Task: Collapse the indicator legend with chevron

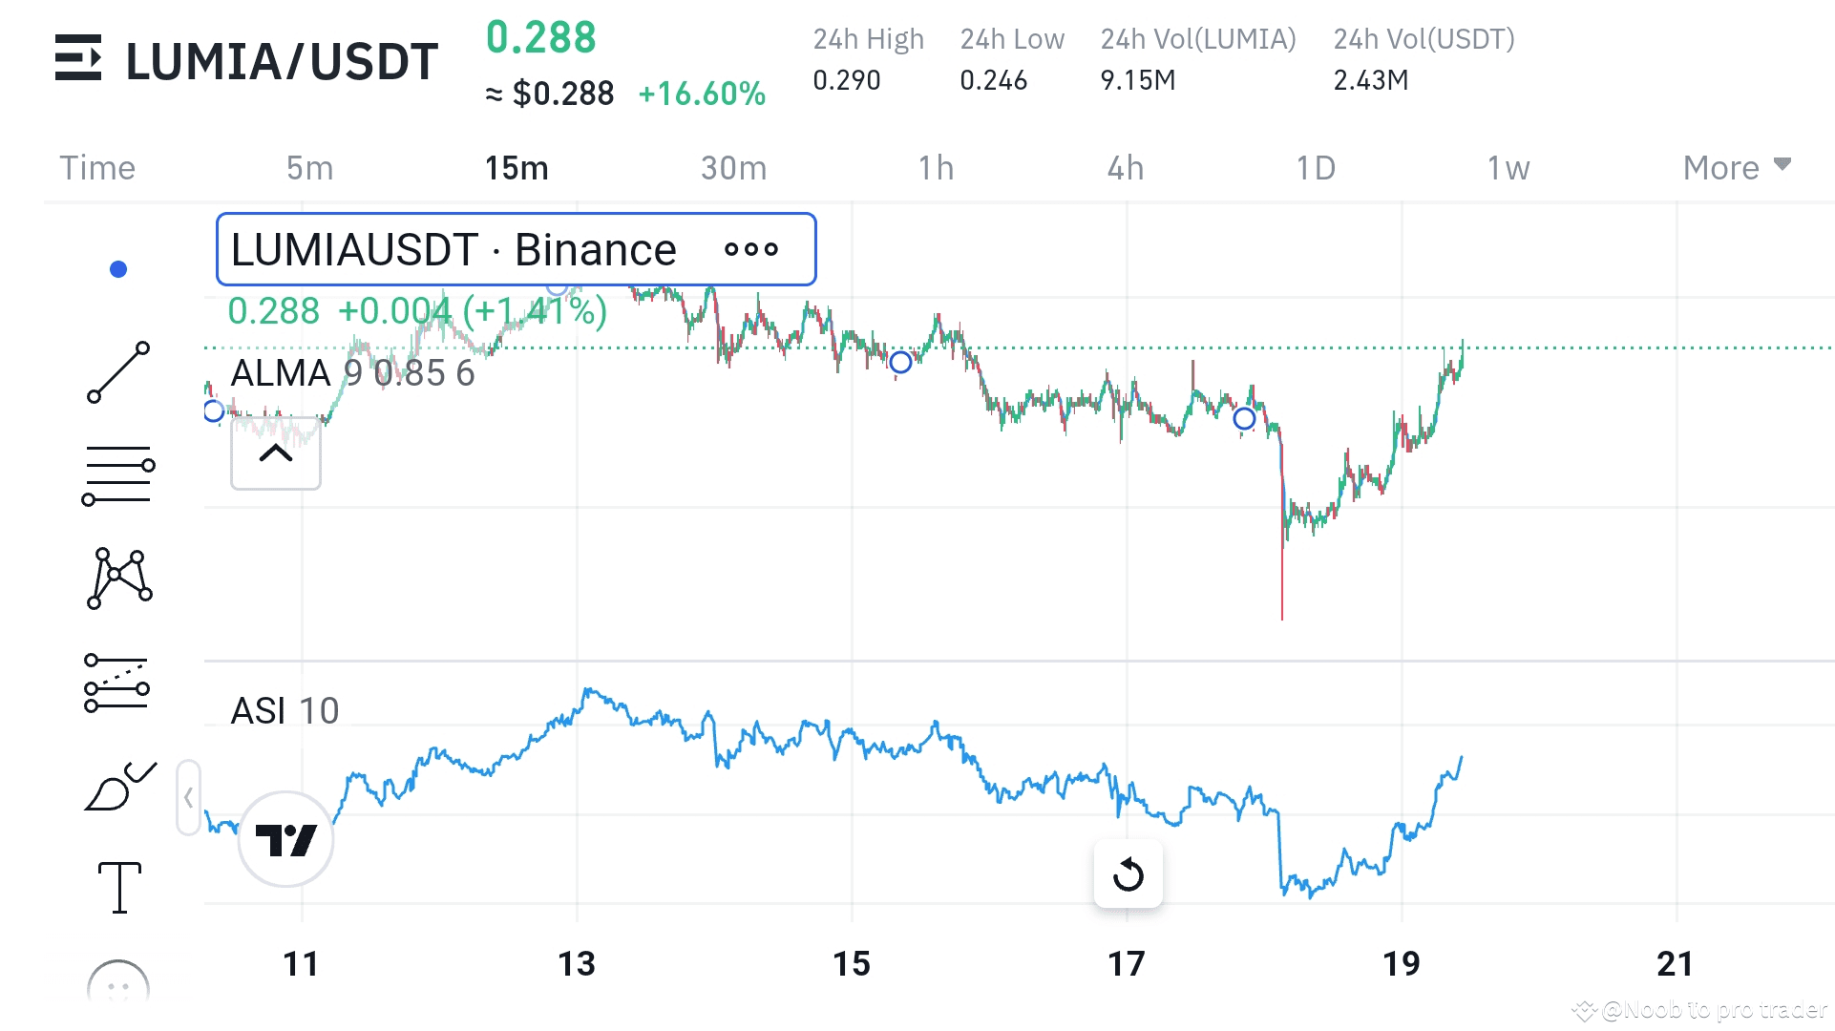Action: (276, 453)
